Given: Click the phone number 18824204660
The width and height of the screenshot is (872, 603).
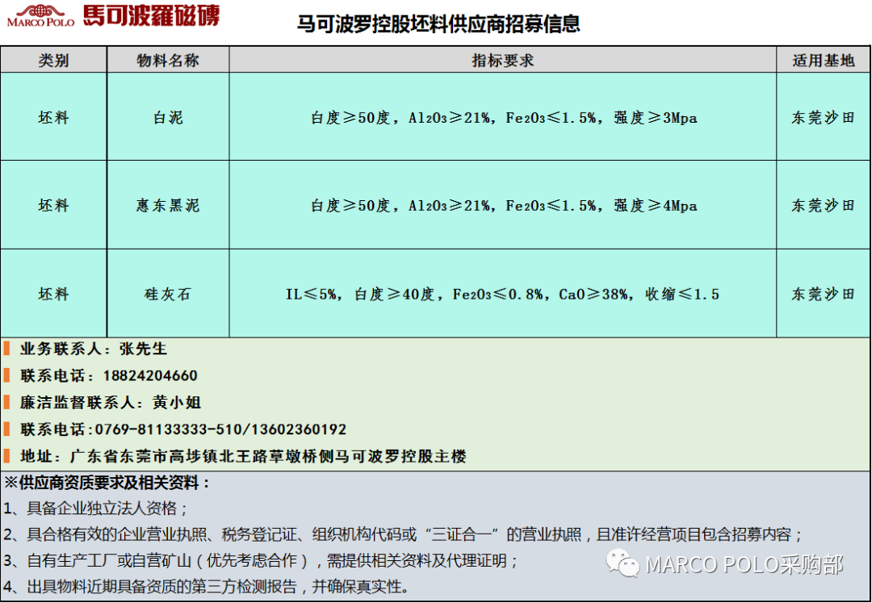Looking at the screenshot, I should coord(150,375).
